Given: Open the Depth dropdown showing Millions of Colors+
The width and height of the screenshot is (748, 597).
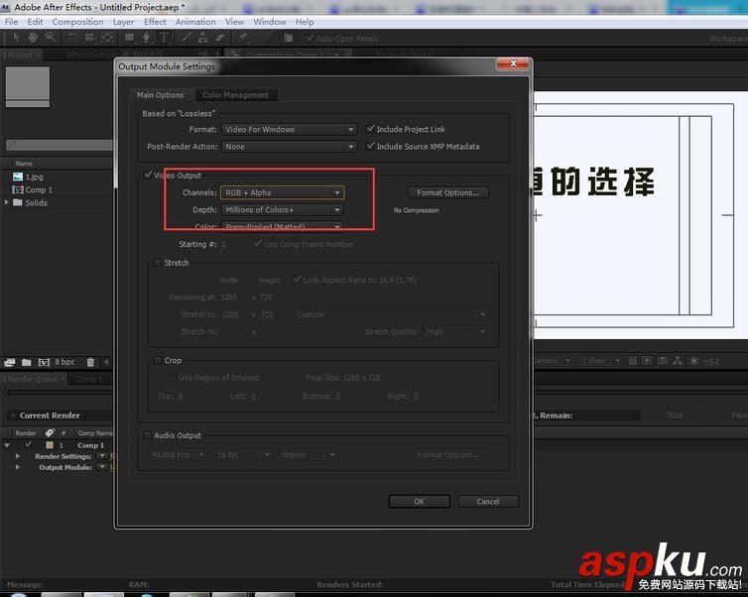Looking at the screenshot, I should tap(282, 210).
